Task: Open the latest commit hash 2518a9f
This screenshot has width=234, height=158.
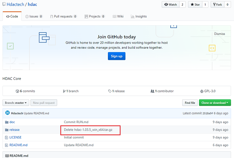Action: [207, 113]
